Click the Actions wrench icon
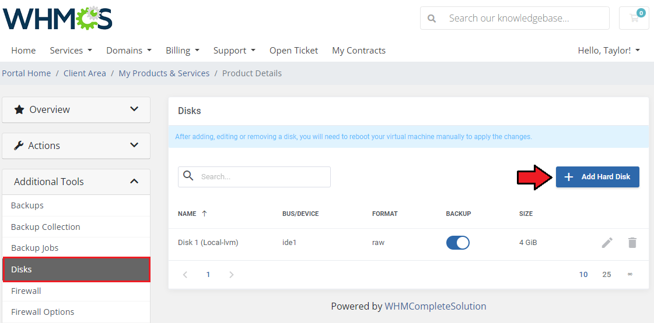 [x=19, y=145]
